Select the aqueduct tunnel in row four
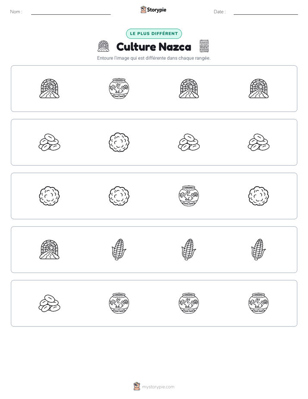This screenshot has width=308, height=399. 49,250
